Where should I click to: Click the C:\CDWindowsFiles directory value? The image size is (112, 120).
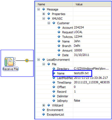(x=91, y=69)
